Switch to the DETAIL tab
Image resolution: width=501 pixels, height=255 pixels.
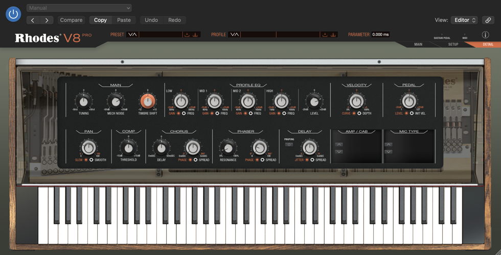pyautogui.click(x=488, y=44)
